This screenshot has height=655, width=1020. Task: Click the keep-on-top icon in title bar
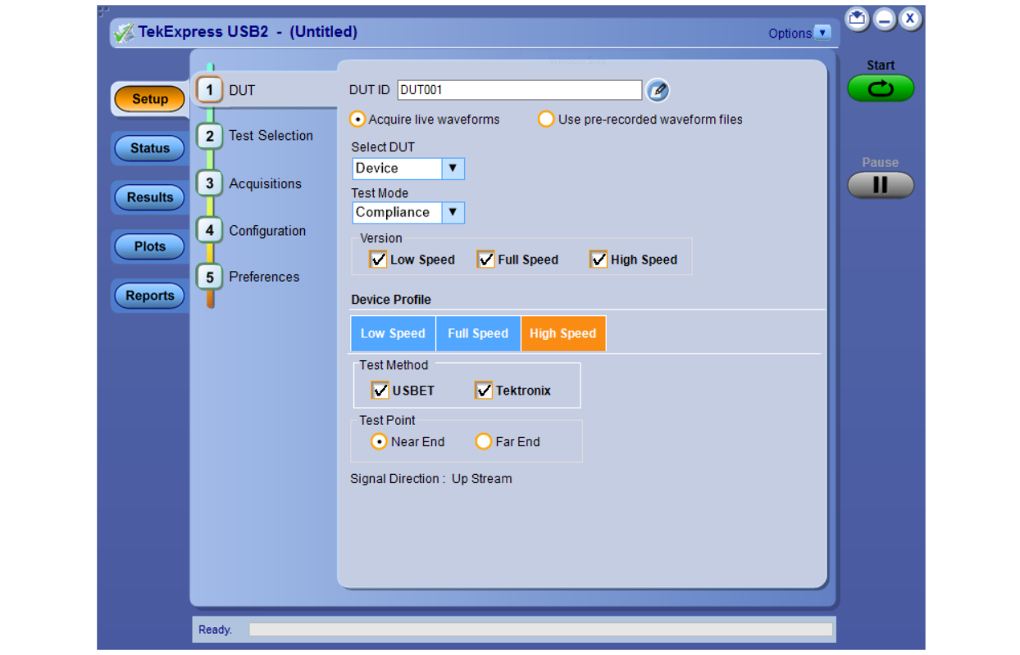click(857, 19)
